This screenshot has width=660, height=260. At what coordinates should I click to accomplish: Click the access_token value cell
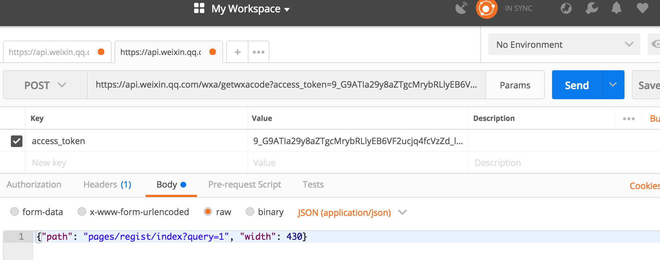(x=358, y=141)
